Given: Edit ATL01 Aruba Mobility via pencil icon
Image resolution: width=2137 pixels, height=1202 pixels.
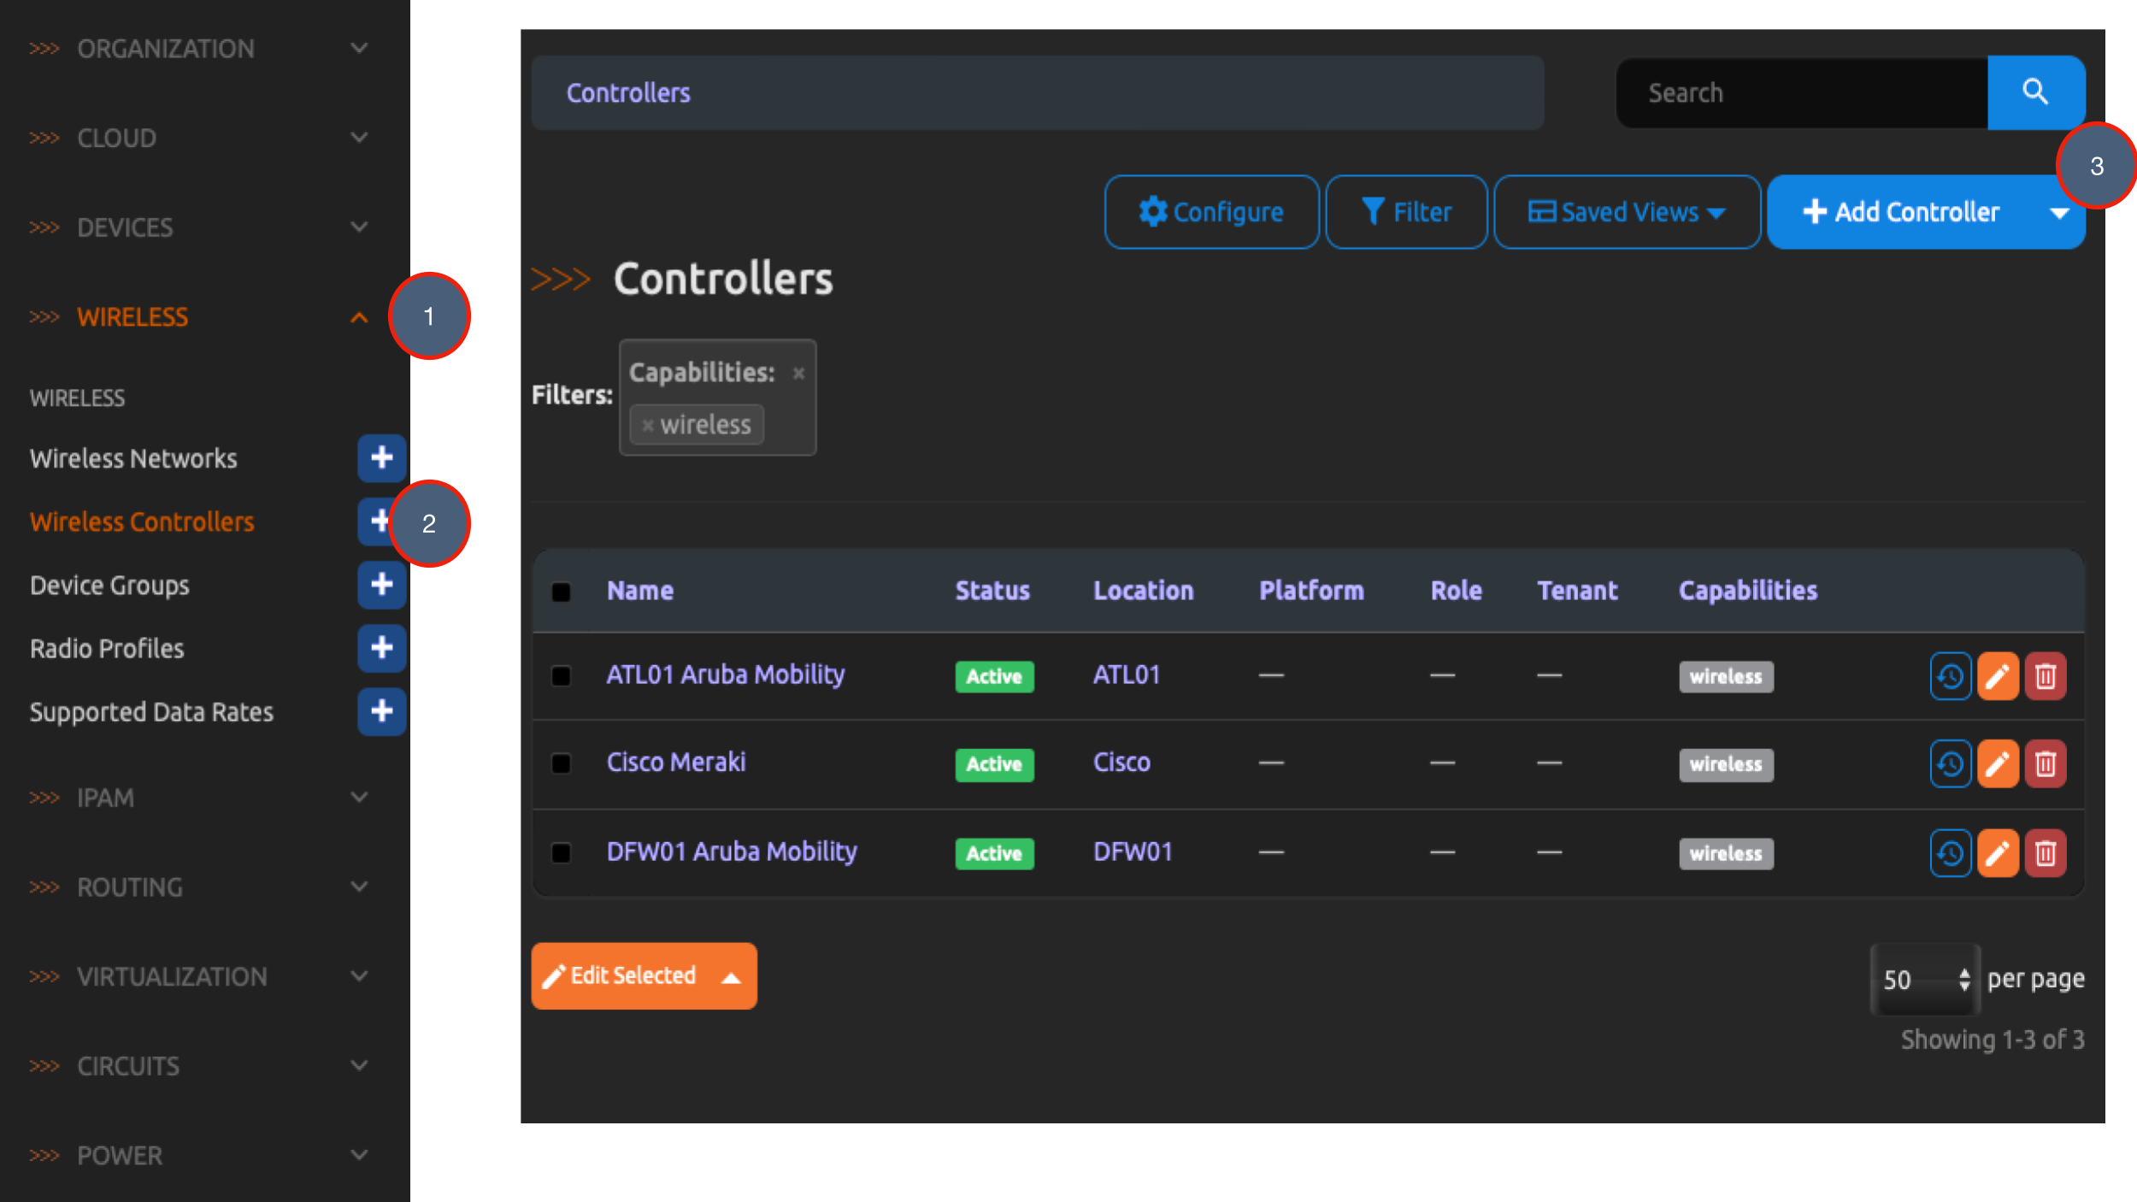Looking at the screenshot, I should pyautogui.click(x=1999, y=675).
